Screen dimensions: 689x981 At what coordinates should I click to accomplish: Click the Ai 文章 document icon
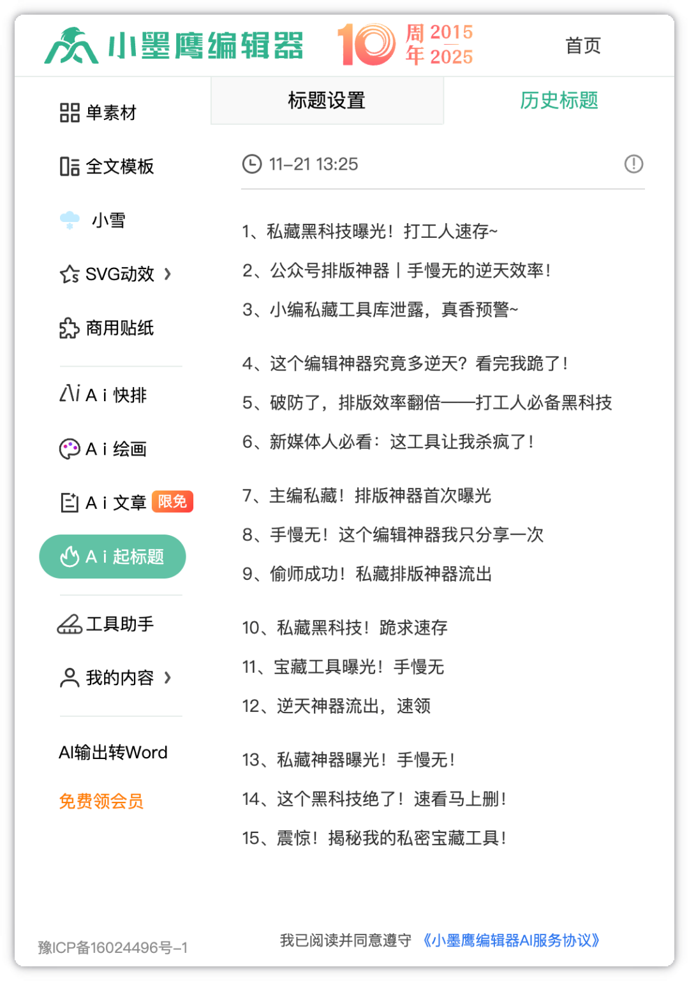pyautogui.click(x=70, y=503)
